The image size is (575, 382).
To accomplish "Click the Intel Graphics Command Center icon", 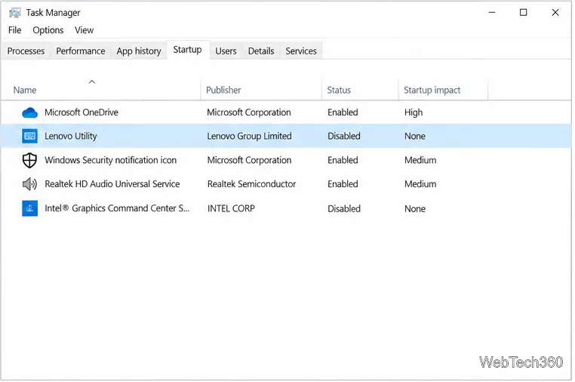I will click(29, 208).
